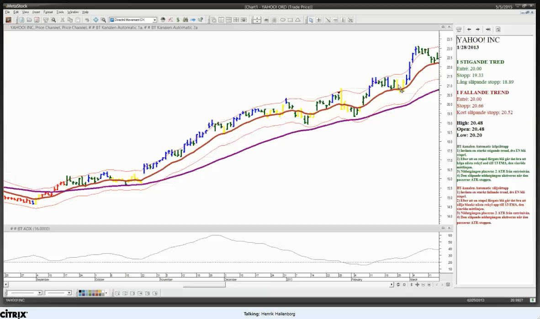Screen dimensions: 540x319
Task: Click the binoculars Explorer icon
Action: 185,20
